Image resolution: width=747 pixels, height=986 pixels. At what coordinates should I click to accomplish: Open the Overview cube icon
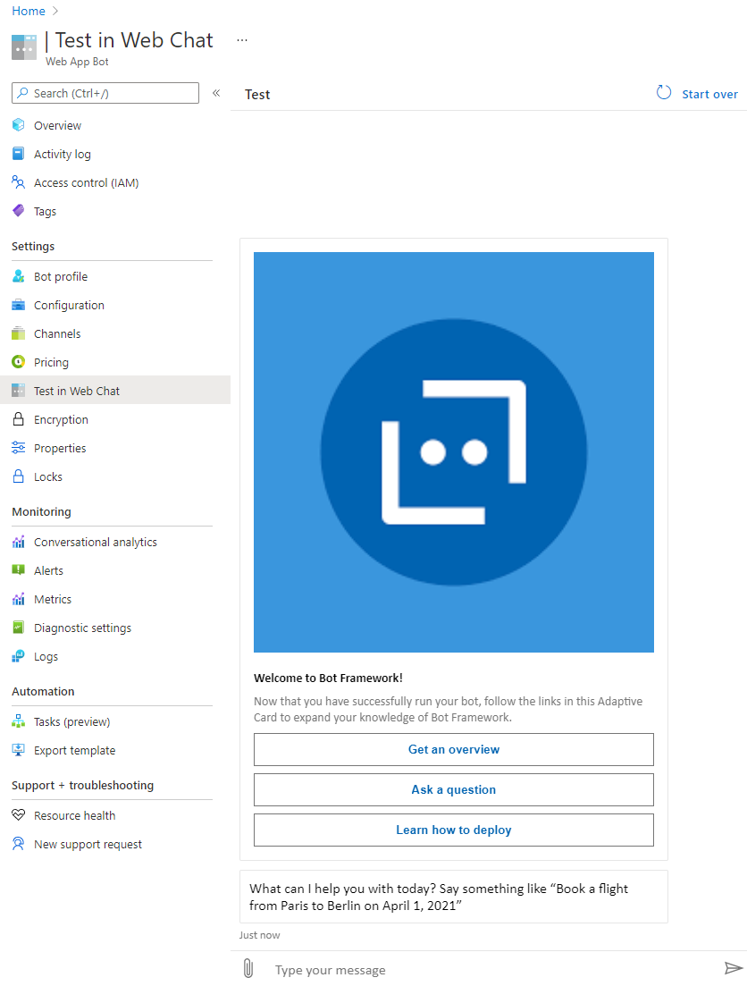pos(18,125)
